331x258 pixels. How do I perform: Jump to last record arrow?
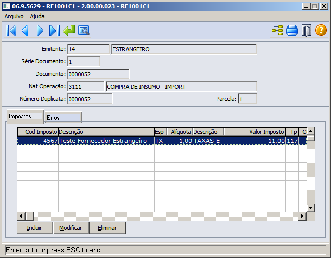(54, 31)
